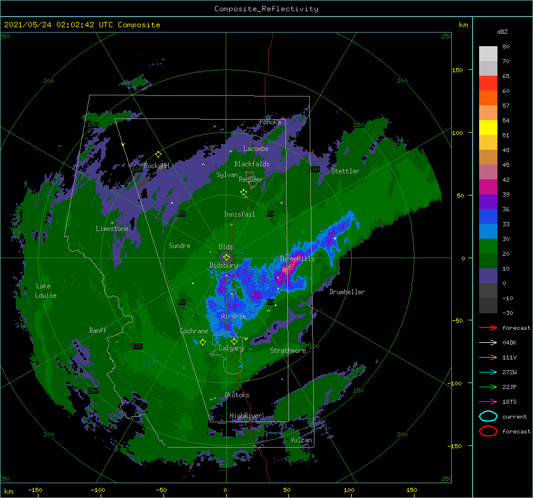The image size is (533, 498).
Task: Click the Ponoka city label
Action: click(270, 122)
